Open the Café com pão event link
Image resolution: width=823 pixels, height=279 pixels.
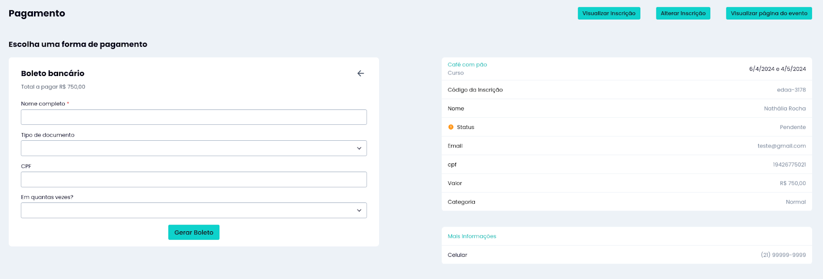[467, 65]
